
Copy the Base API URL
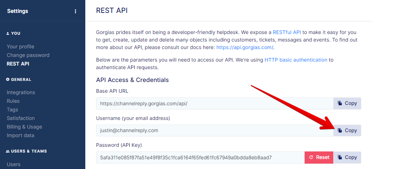(x=347, y=103)
